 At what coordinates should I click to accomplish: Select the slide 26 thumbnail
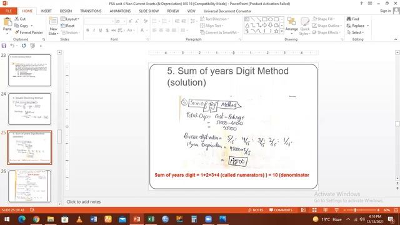[x=29, y=186]
